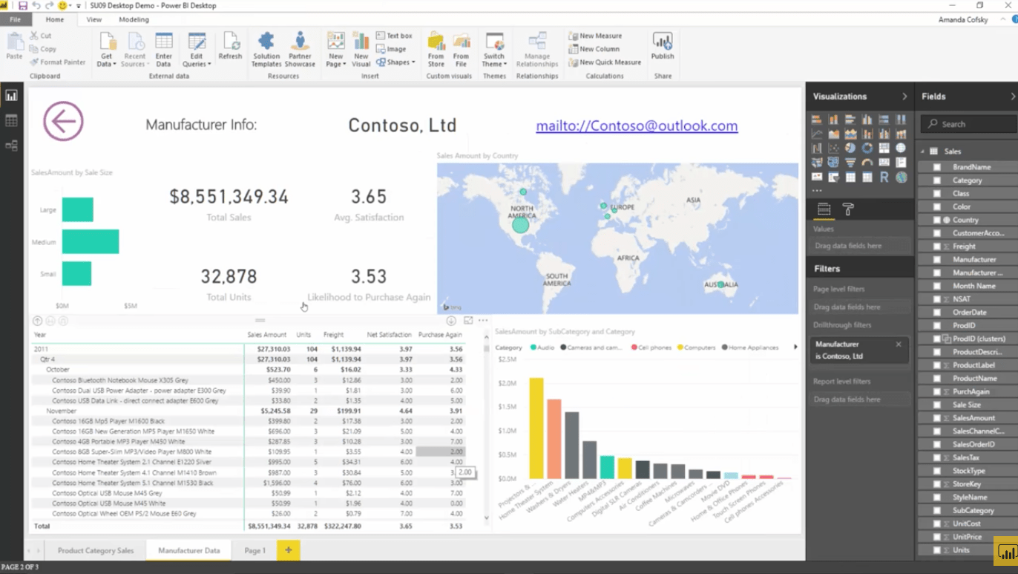Open the Format paint roller tab
Screen dimensions: 1018x574
click(848, 210)
